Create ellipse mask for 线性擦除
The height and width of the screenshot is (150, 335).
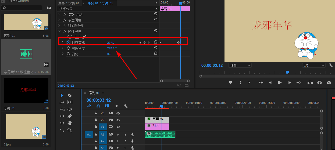70,37
